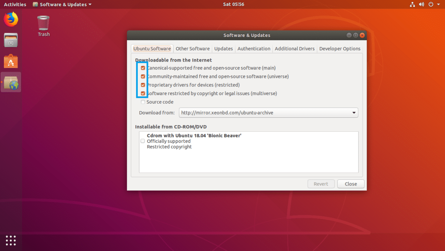The height and width of the screenshot is (251, 445).
Task: Expand the system menu arrow
Action: point(438,4)
